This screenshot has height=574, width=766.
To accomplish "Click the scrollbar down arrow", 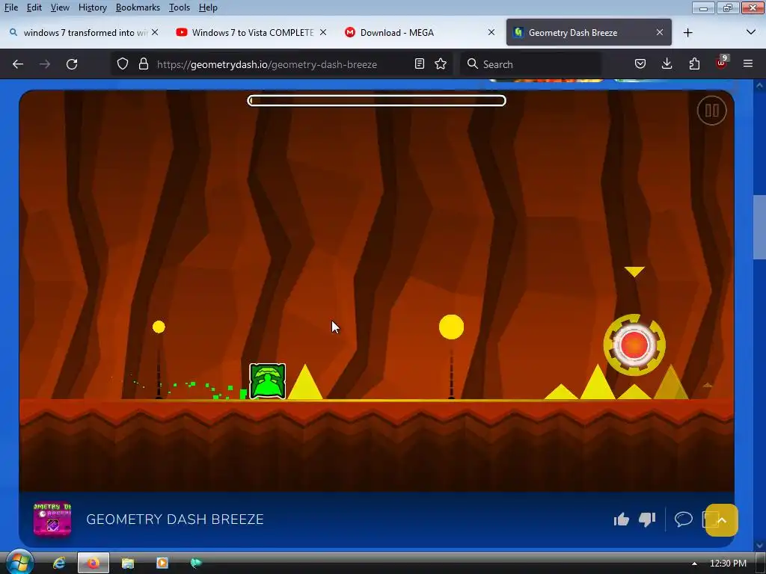I will tap(760, 545).
